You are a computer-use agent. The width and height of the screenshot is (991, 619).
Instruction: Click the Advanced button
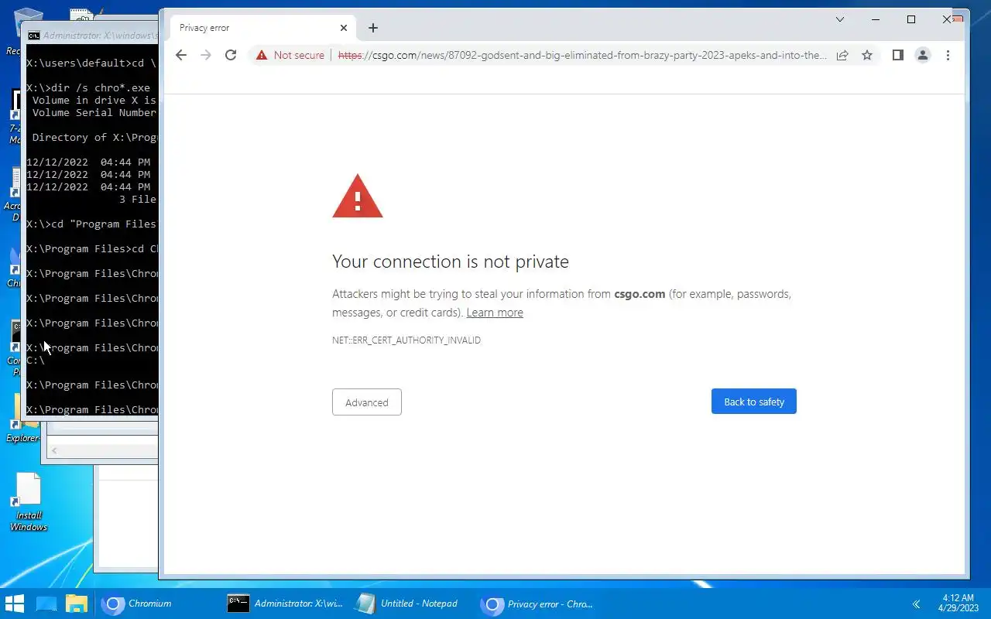[367, 402]
